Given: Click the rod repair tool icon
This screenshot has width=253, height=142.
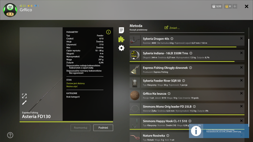Looking at the screenshot, I should coord(24,103).
